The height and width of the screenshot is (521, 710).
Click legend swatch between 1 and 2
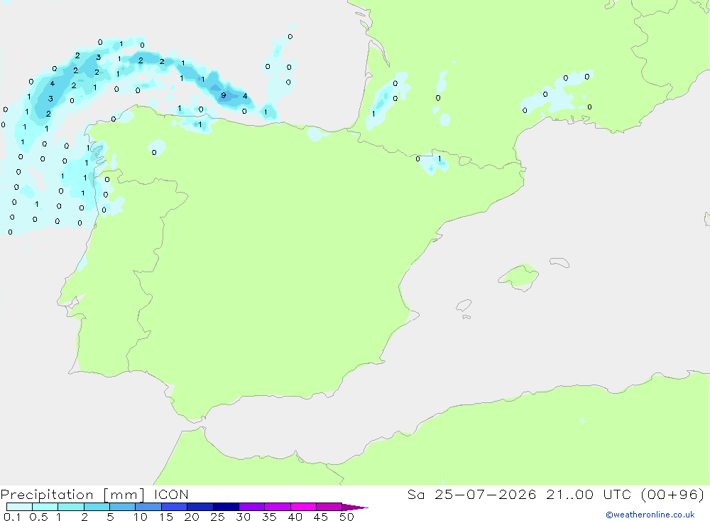click(71, 507)
